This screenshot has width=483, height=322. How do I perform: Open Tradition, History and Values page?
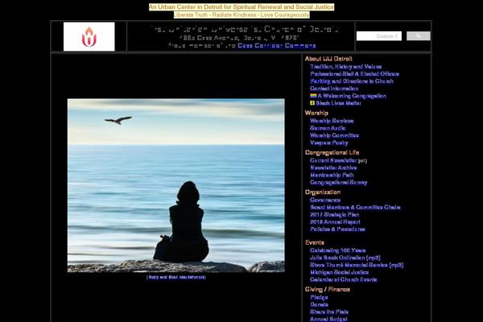click(x=345, y=67)
